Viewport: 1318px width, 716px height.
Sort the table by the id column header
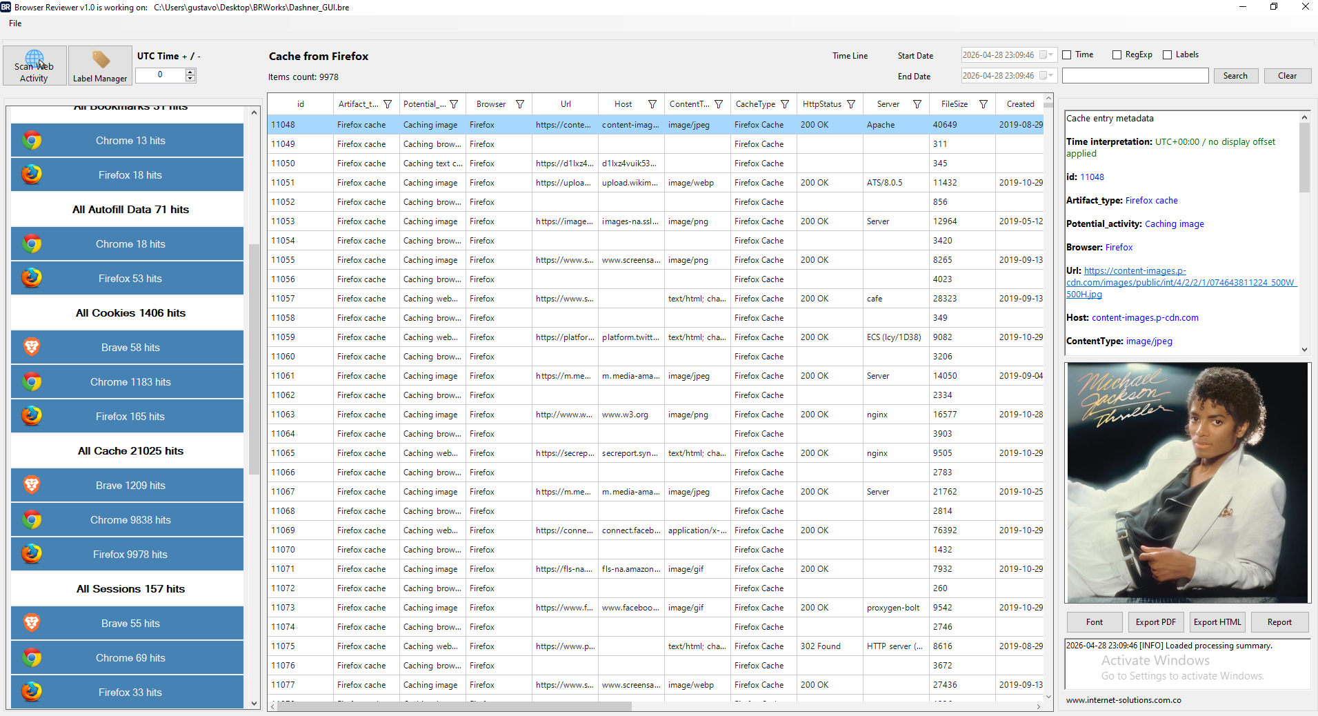[301, 104]
